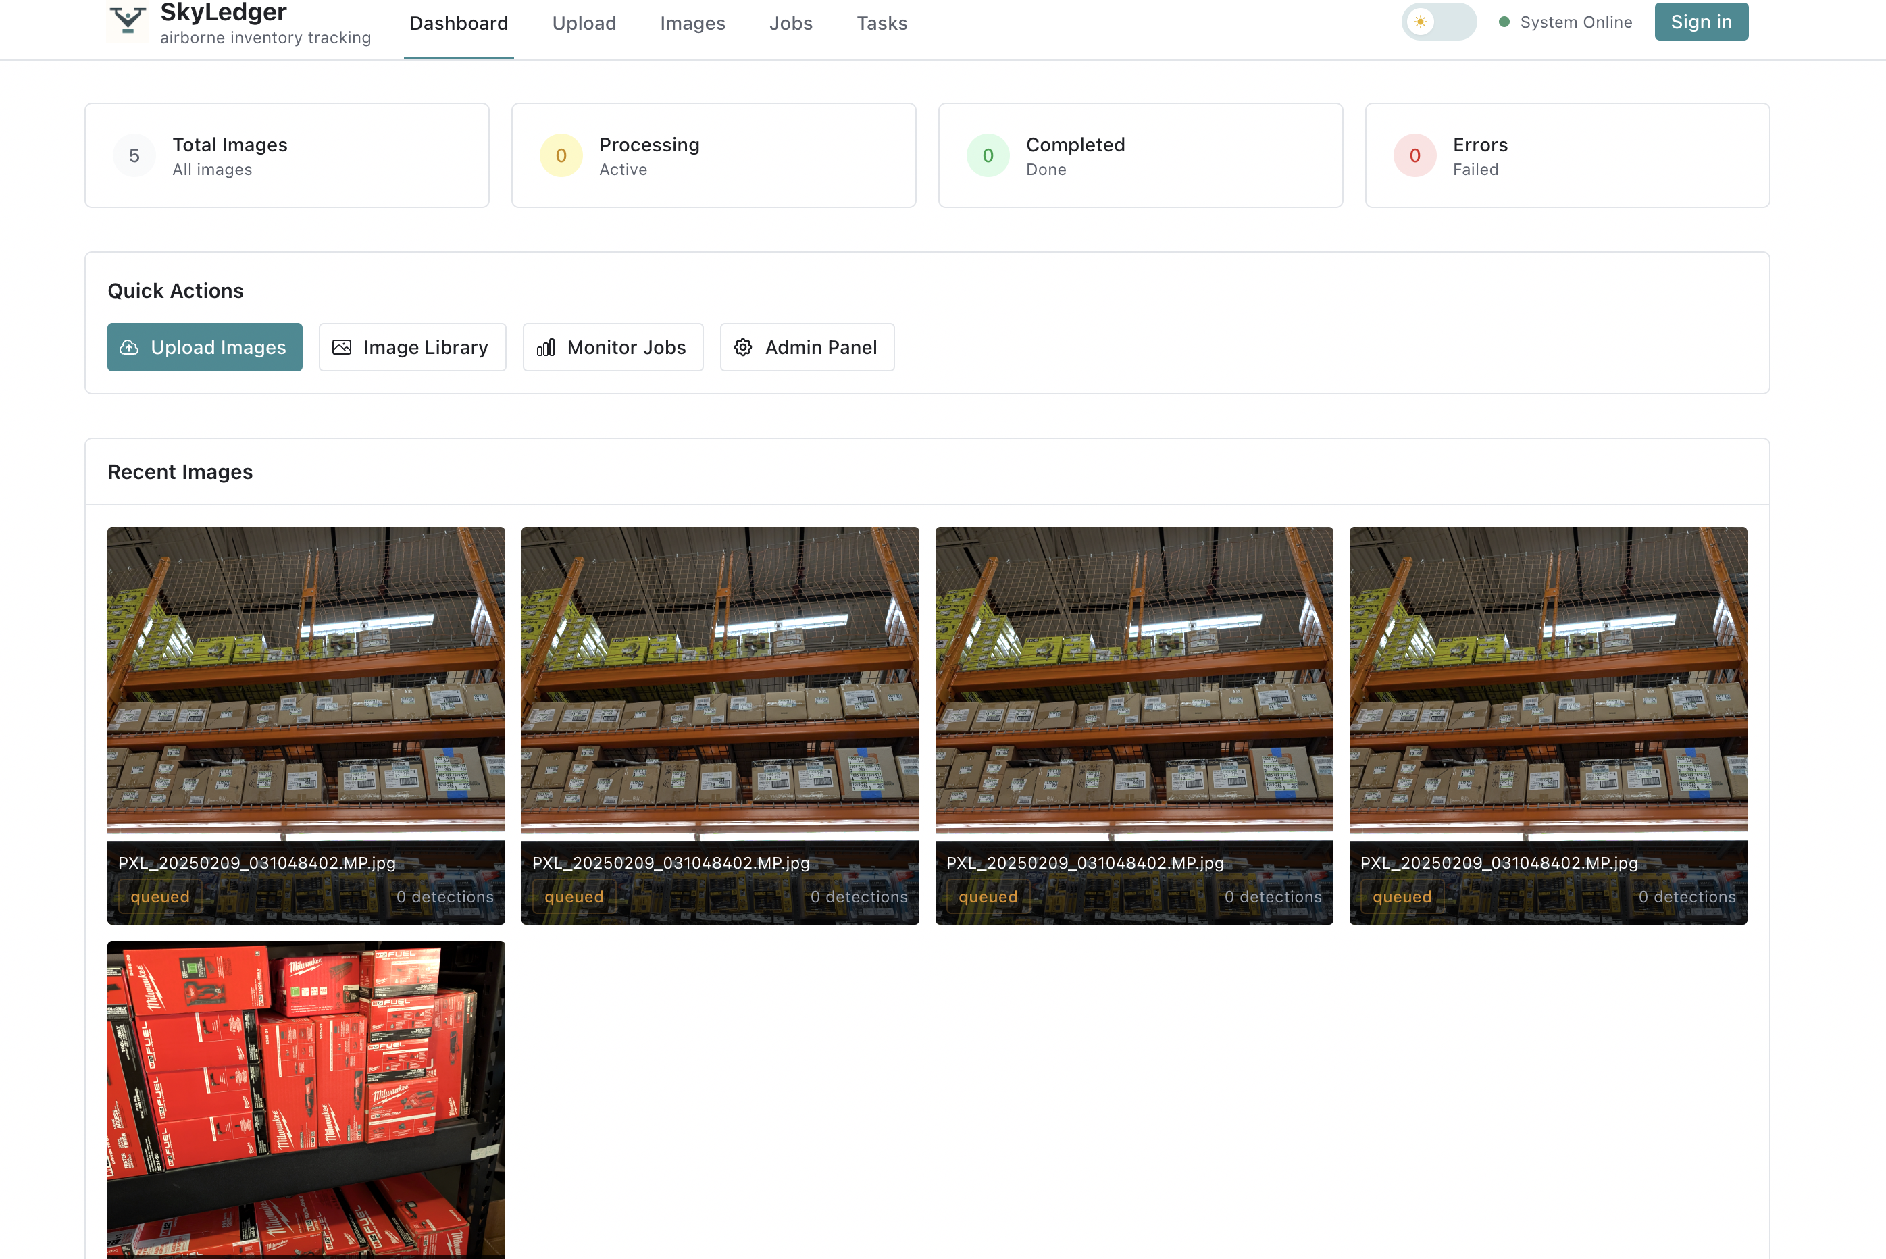Screen dimensions: 1886x1259
Task: Click the gear icon in Admin Panel
Action: tap(744, 347)
